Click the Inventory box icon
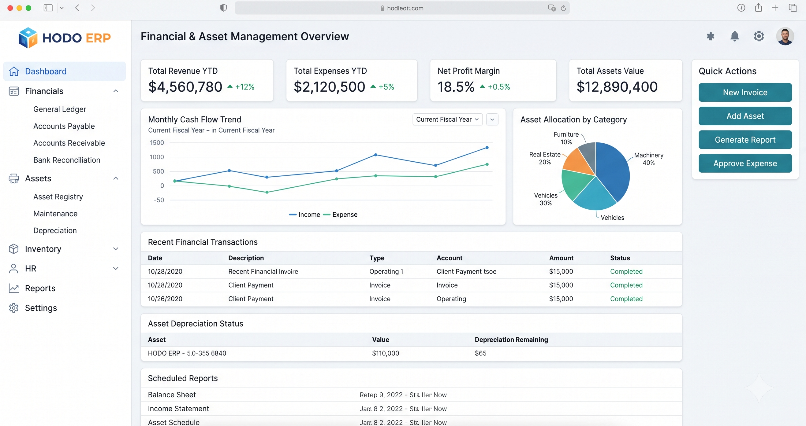806x426 pixels. click(14, 249)
